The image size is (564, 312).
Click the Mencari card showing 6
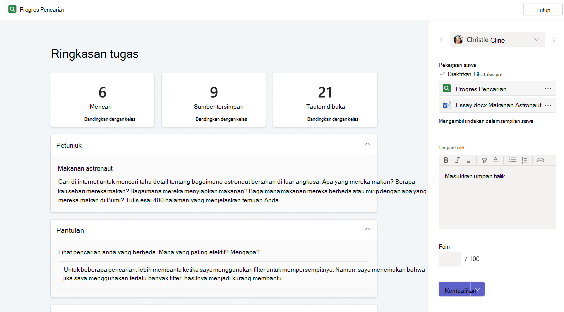pos(102,100)
